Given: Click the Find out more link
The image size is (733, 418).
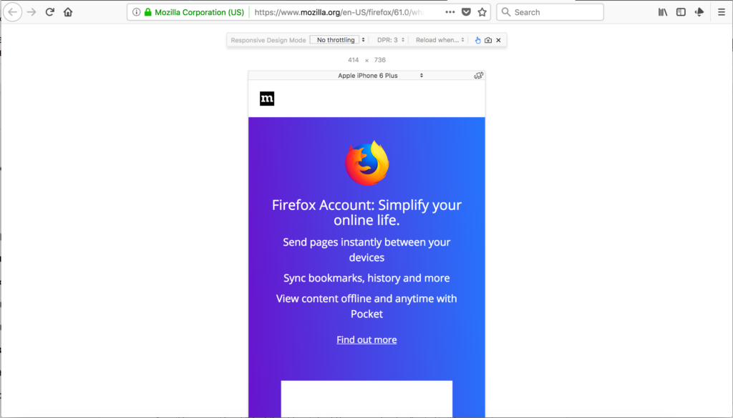Looking at the screenshot, I should (x=366, y=340).
